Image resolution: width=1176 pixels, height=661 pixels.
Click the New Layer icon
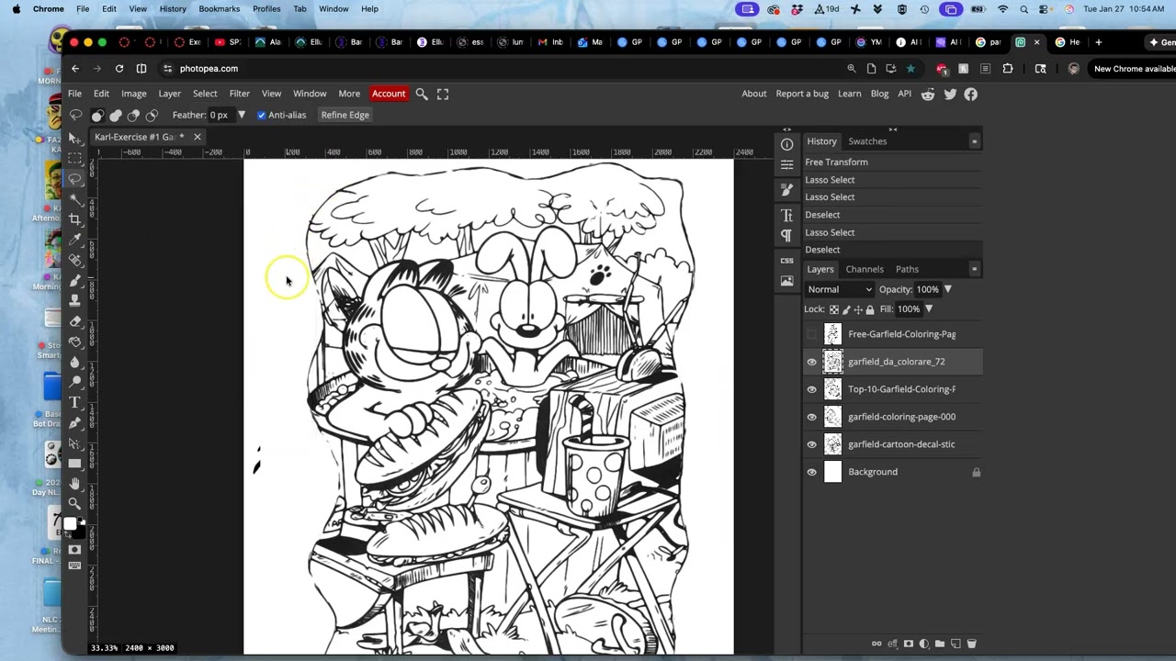pyautogui.click(x=955, y=644)
